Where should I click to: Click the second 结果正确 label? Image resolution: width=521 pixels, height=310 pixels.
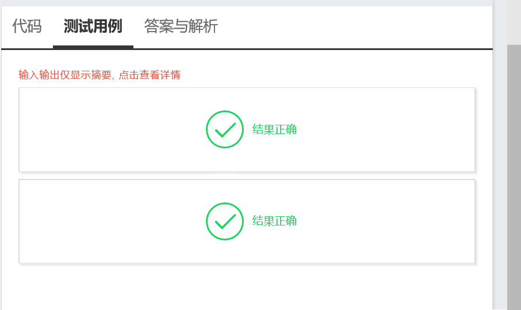point(274,221)
